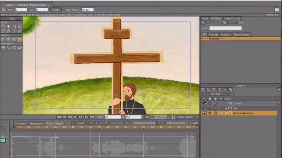Screen dimensions: 282x158
Task: Expand the фон и триангул folder layer
Action: point(226,113)
